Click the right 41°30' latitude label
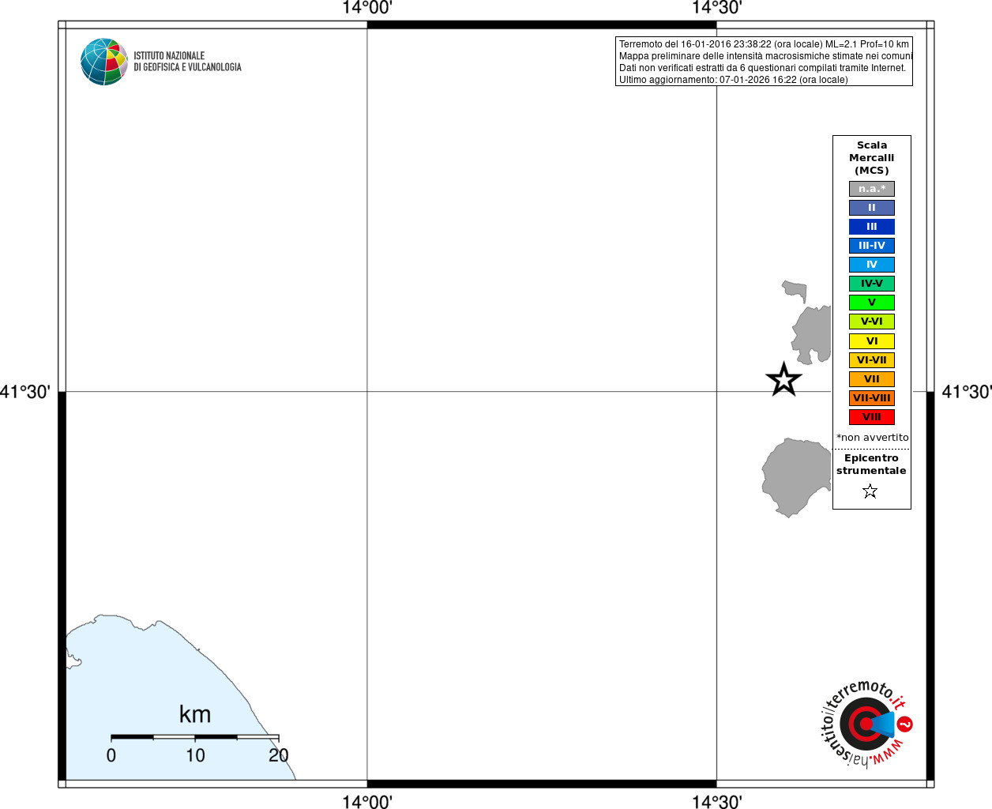The width and height of the screenshot is (992, 809). point(967,392)
